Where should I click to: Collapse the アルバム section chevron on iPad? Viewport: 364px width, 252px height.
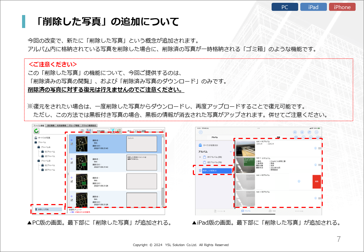click(x=231, y=152)
